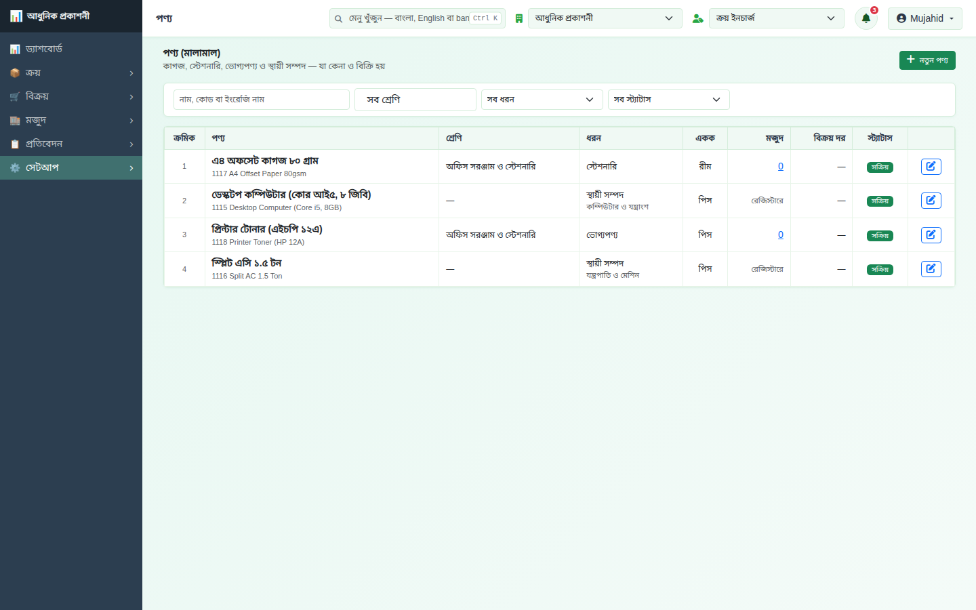Open the ড্যাশবোর্ড menu item

coord(71,49)
